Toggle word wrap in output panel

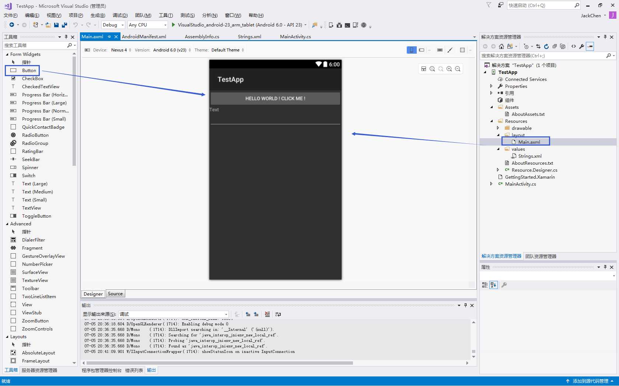(278, 314)
